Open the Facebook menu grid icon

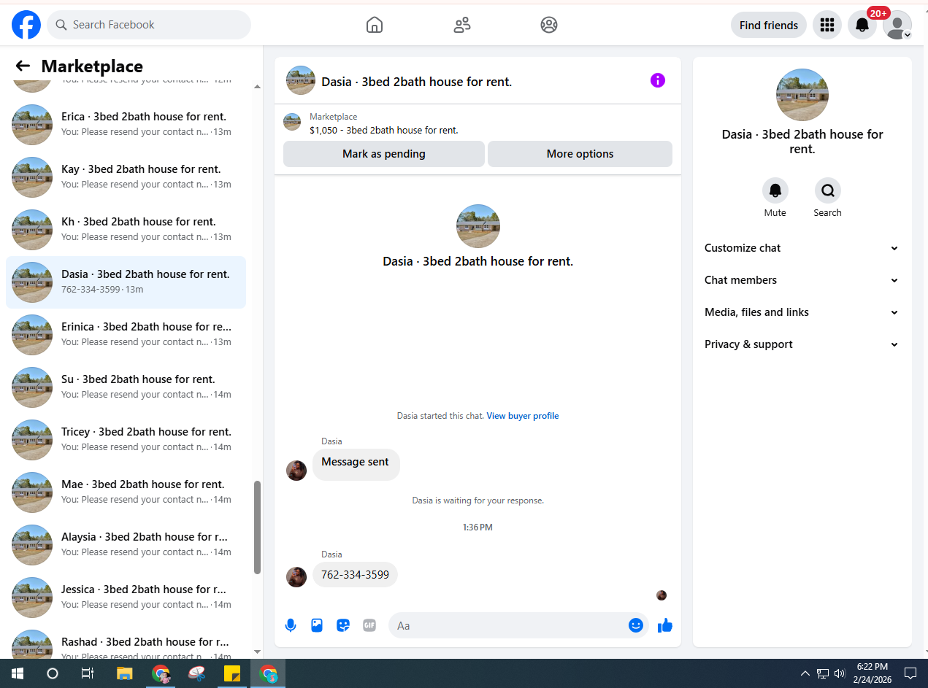click(827, 25)
